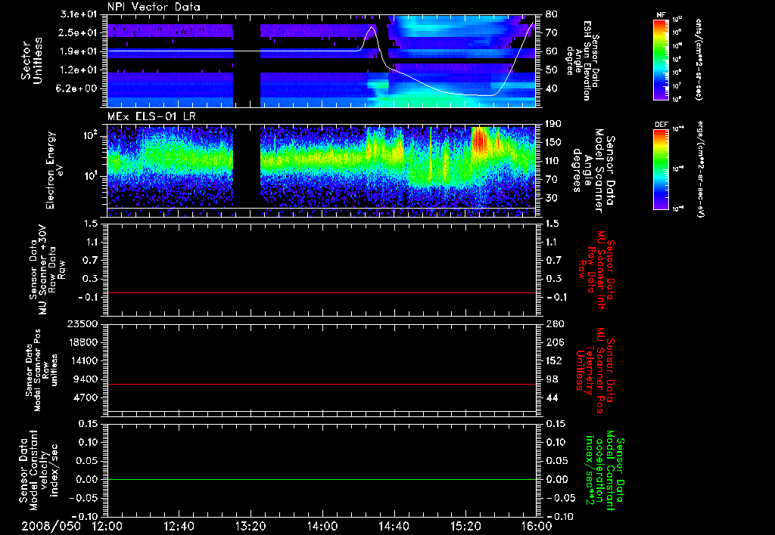Click the 44 telemetry tick value

point(551,397)
